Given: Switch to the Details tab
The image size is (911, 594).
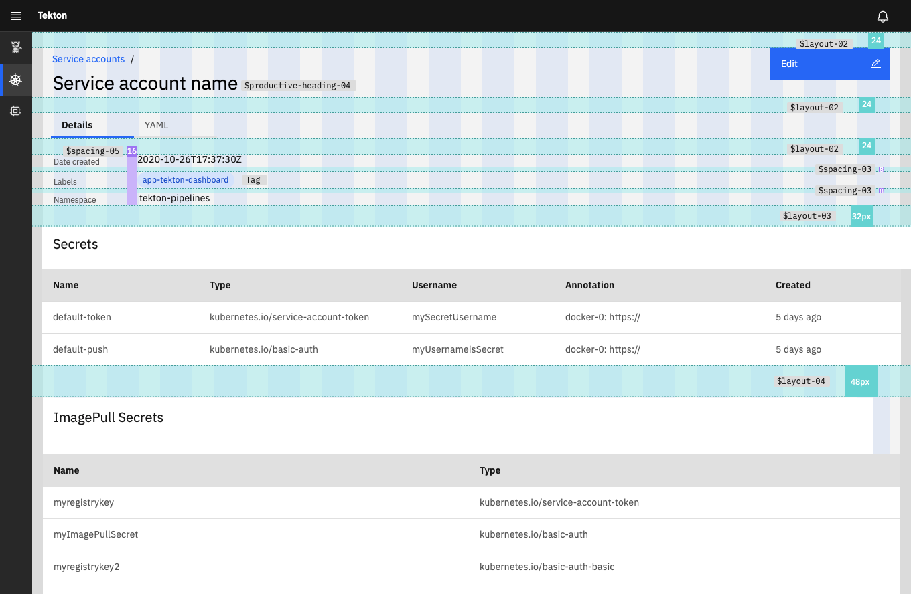Looking at the screenshot, I should pyautogui.click(x=76, y=125).
